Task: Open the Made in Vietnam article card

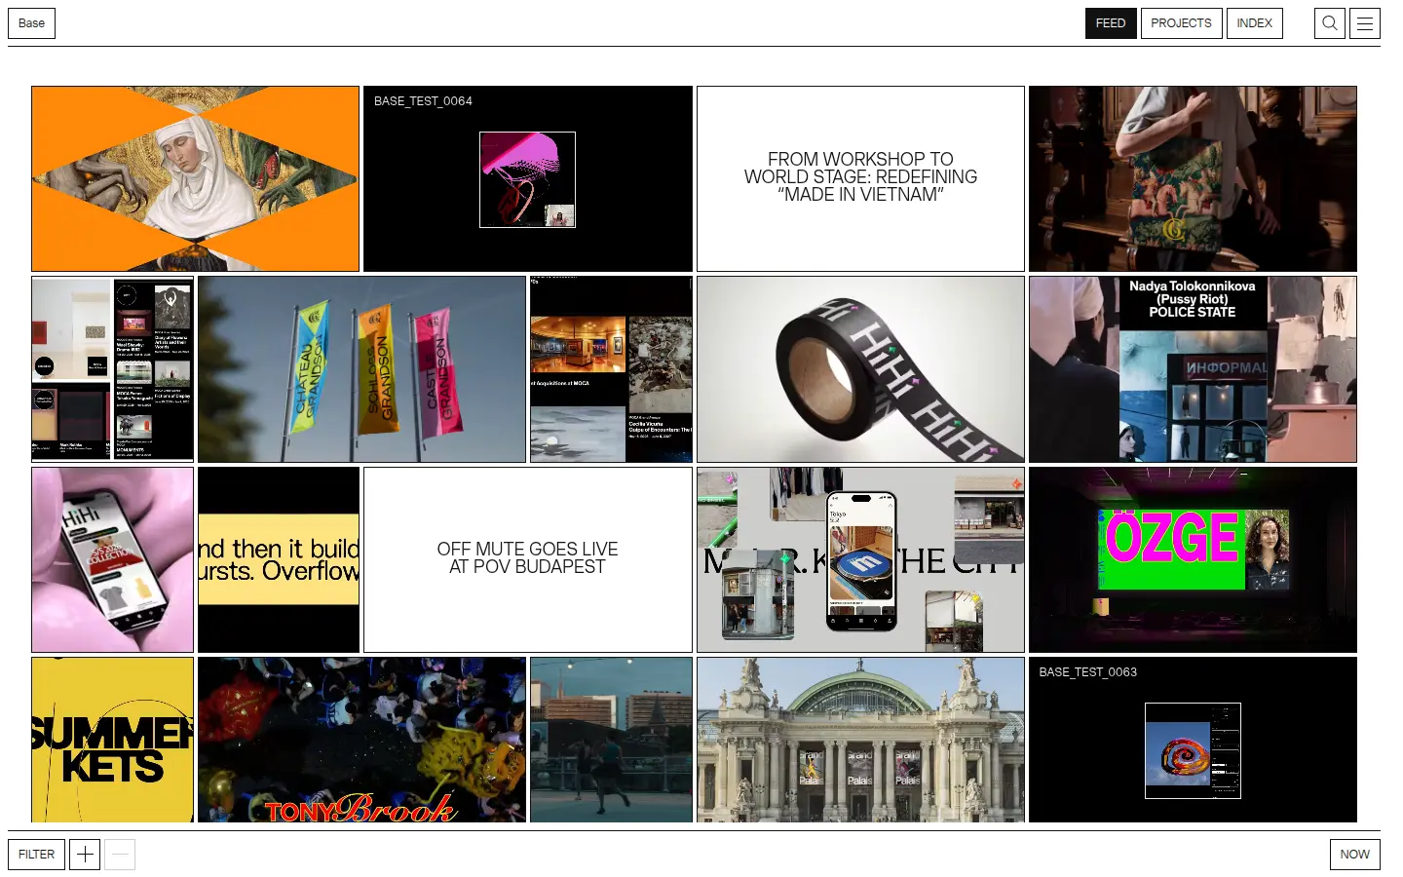Action: pos(860,179)
